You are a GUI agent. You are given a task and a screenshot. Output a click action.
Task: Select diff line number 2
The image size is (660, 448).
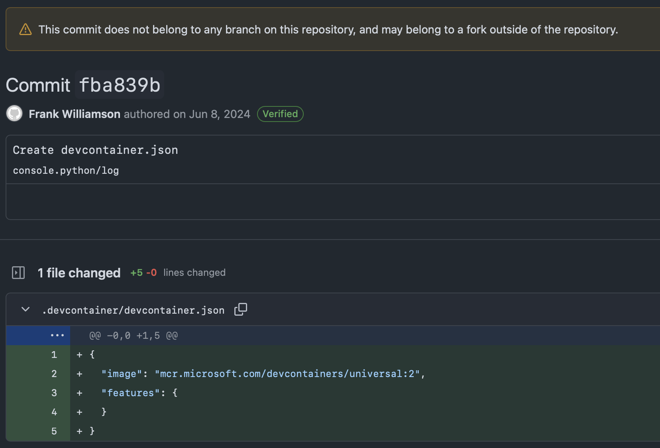click(54, 374)
